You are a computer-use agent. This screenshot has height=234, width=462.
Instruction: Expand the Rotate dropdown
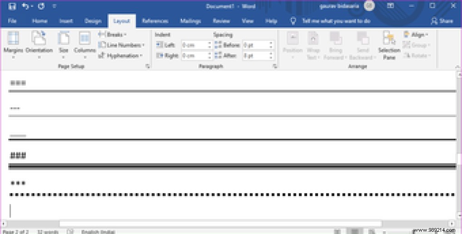click(417, 55)
